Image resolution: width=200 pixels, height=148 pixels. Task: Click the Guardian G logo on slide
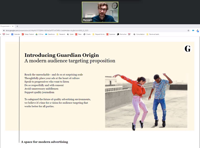[x=187, y=49]
